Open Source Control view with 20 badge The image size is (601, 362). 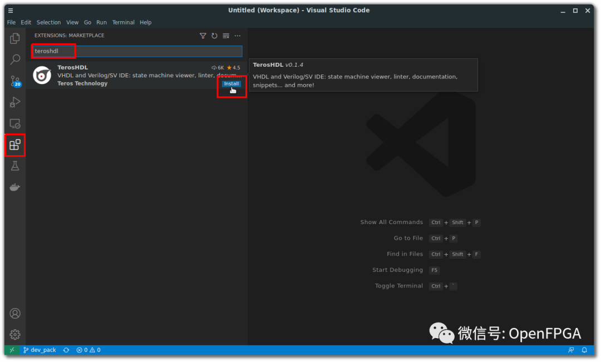16,81
